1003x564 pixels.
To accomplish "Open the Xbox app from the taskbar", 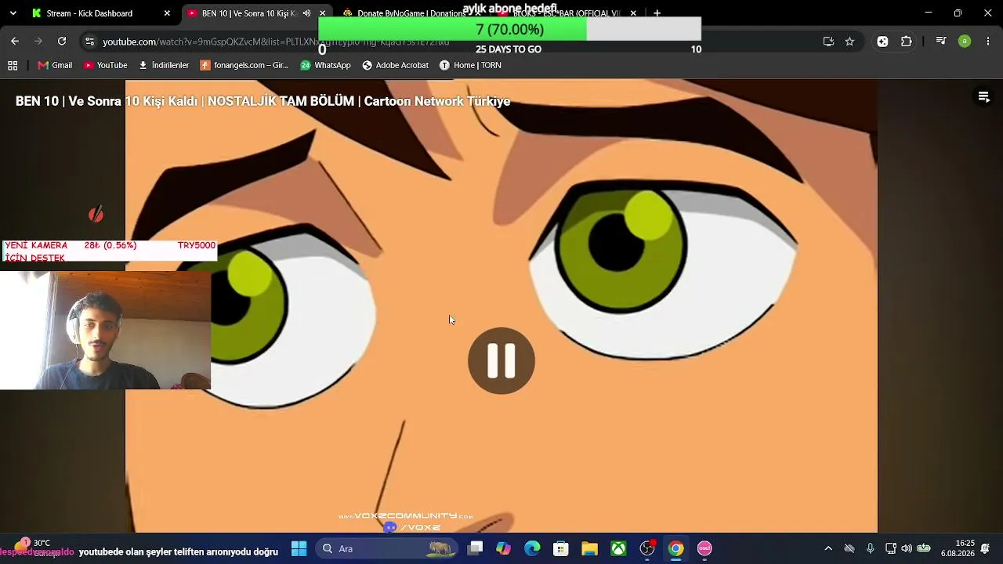I will pos(618,548).
